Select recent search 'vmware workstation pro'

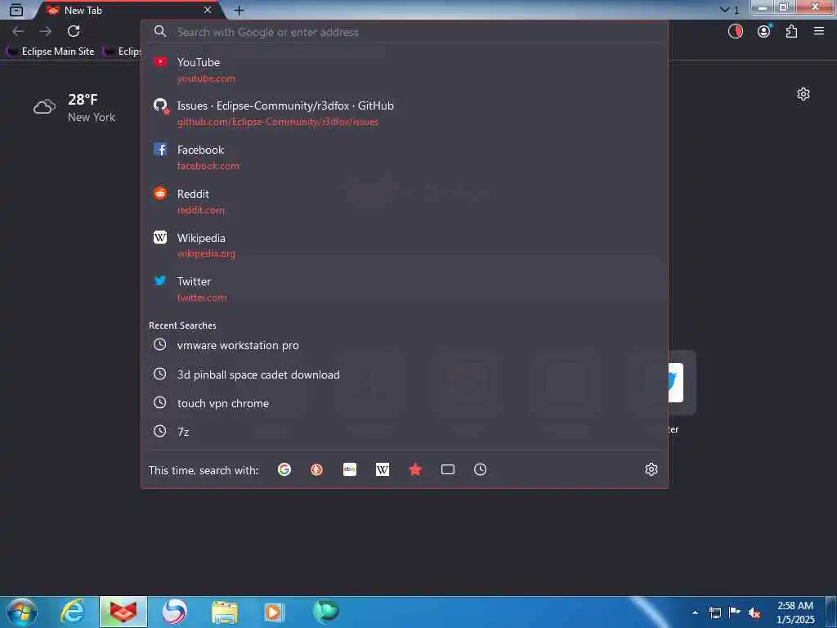(404, 345)
